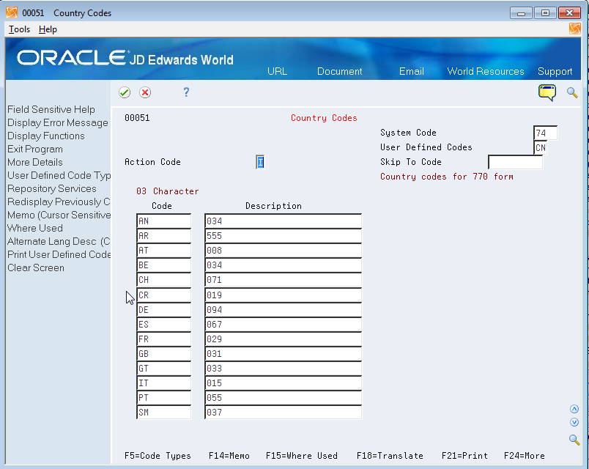Image resolution: width=589 pixels, height=469 pixels.
Task: Choose Exit Program
Action: pyautogui.click(x=35, y=149)
